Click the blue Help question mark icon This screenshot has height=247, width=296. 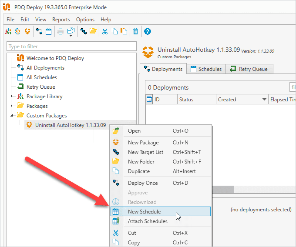click(148, 31)
